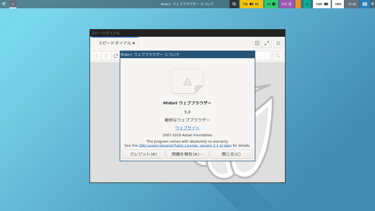Select the スピードダイアル tab
Screen dimensions: 375x211
[115, 43]
